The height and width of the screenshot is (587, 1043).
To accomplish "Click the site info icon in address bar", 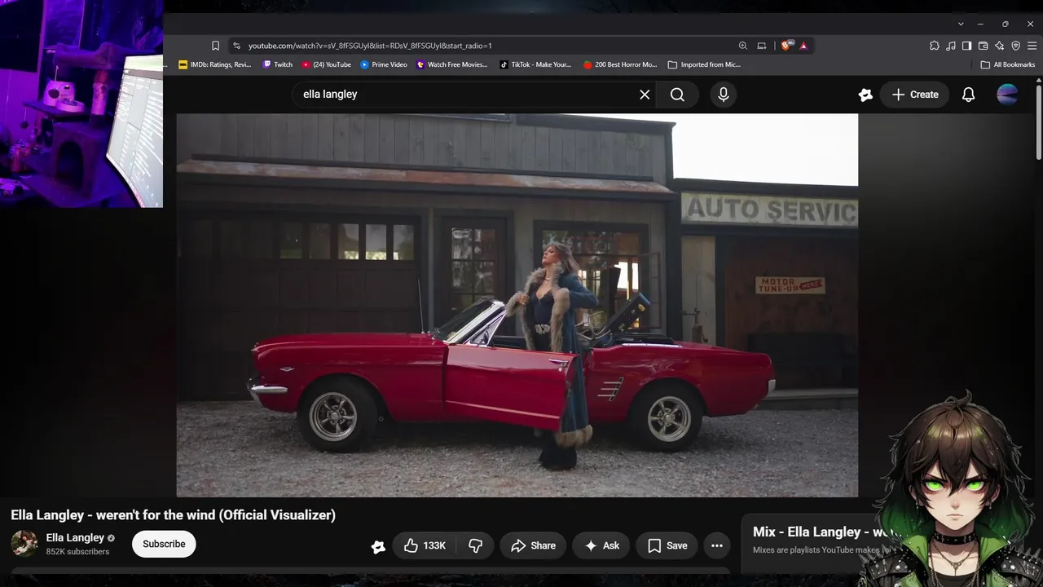I will [x=236, y=46].
